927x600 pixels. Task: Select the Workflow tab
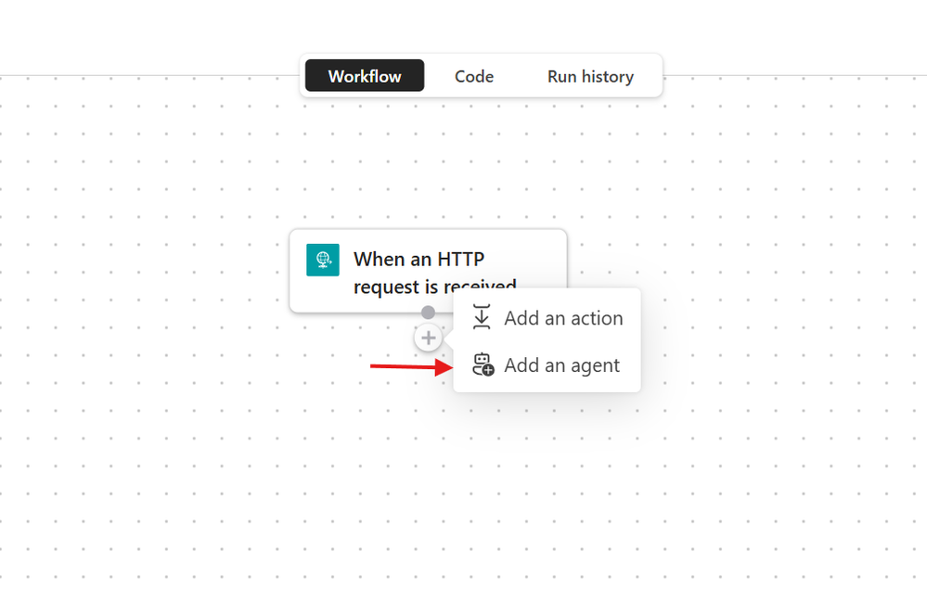tap(365, 76)
